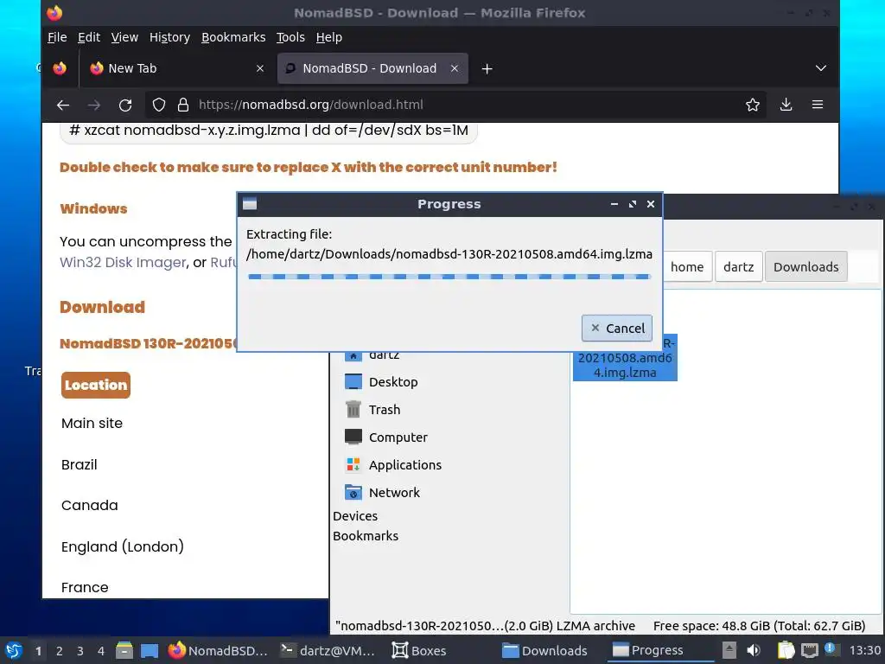885x664 pixels.
Task: Open the Firefox hamburger application menu
Action: (x=818, y=105)
